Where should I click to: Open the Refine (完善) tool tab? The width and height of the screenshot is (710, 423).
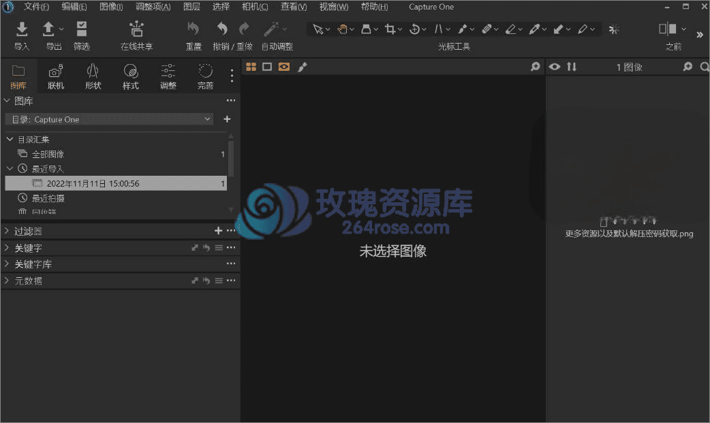(x=205, y=76)
